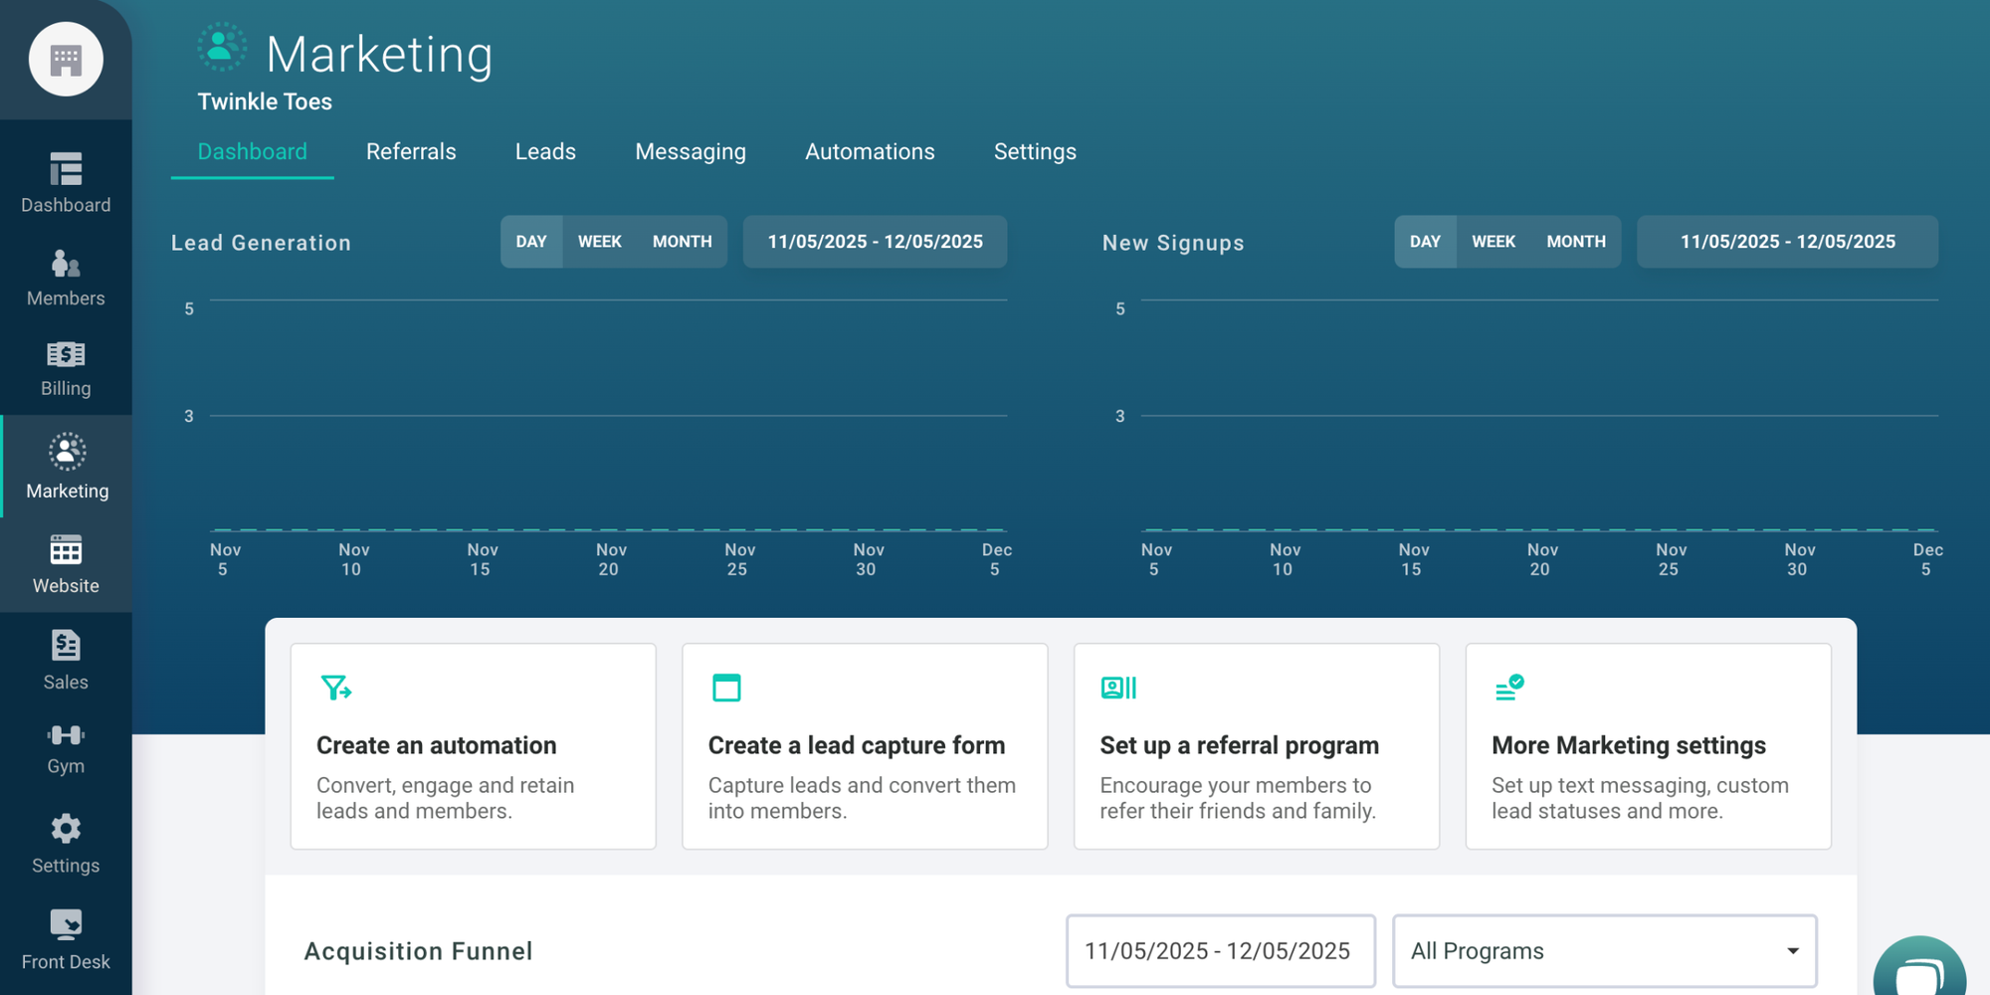The image size is (1990, 995).
Task: Click the Website icon in sidebar
Action: [66, 562]
